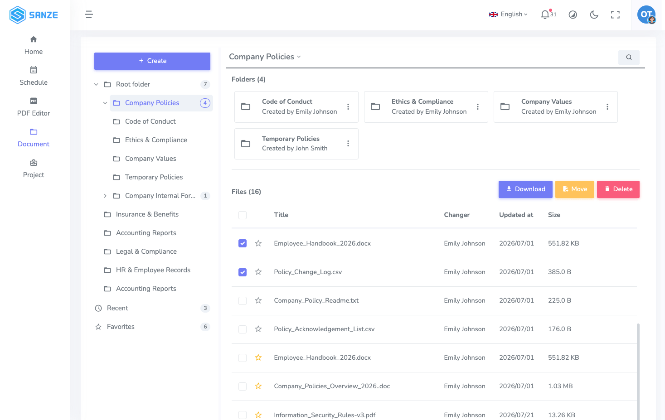Image resolution: width=665 pixels, height=420 pixels.
Task: Star Company_Policy_Readme.txt file
Action: tap(258, 300)
